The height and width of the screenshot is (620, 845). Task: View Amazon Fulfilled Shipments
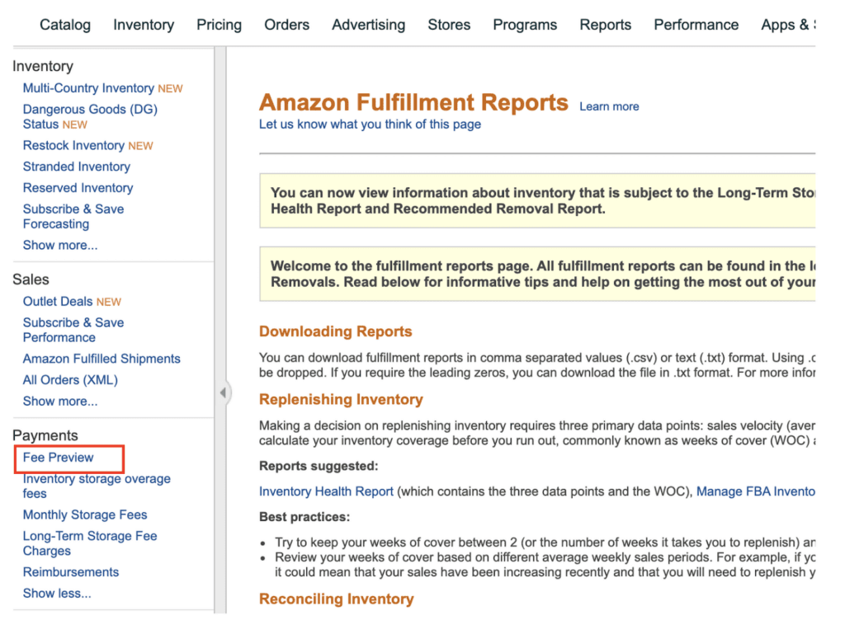coord(101,359)
